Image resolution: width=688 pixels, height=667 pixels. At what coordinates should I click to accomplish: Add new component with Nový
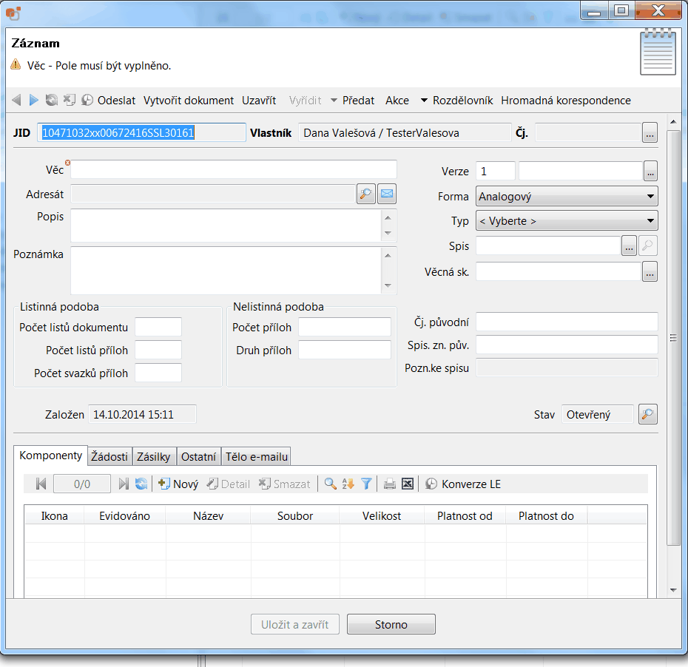(x=178, y=484)
